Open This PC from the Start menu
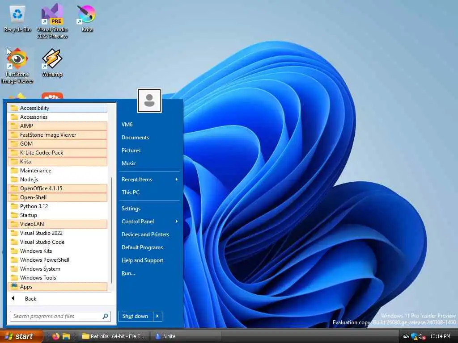The height and width of the screenshot is (343, 458). (149, 192)
